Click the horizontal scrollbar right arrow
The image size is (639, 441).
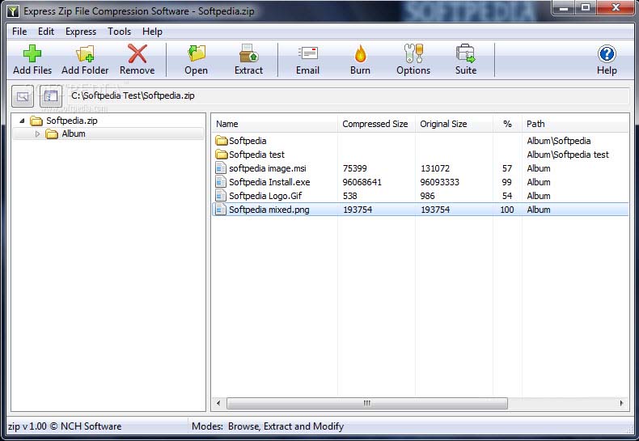click(622, 403)
